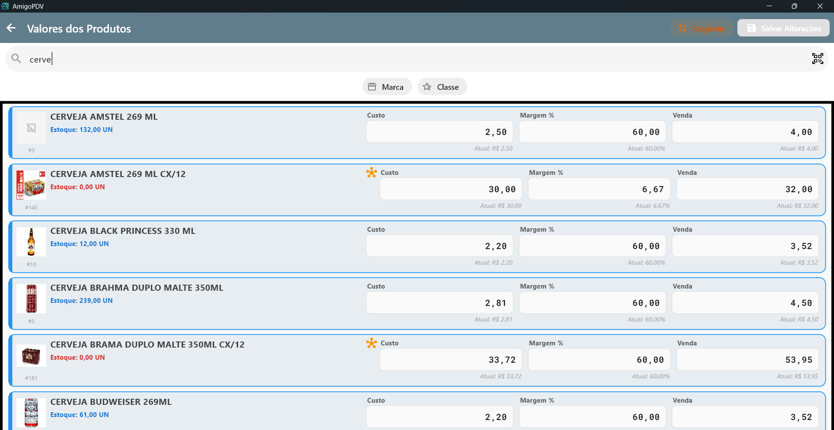The image size is (834, 430).
Task: Click product code #145
Action: (x=31, y=207)
